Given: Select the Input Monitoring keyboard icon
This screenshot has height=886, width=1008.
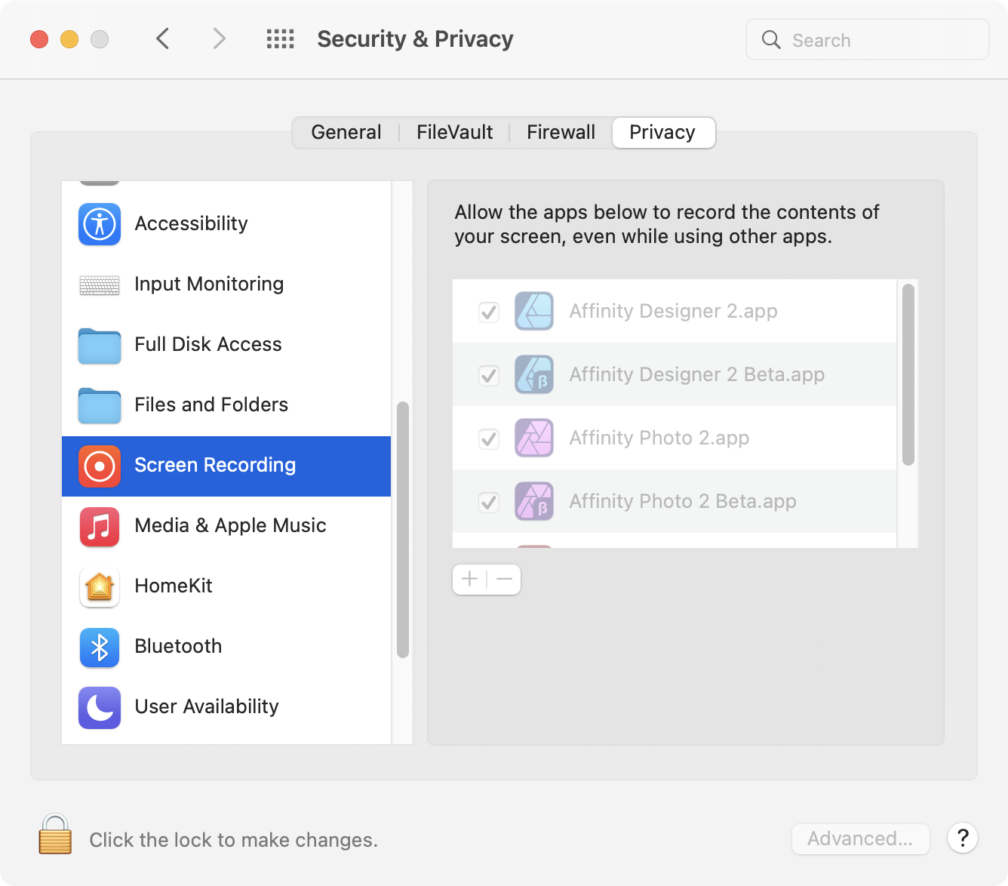Looking at the screenshot, I should coord(100,285).
